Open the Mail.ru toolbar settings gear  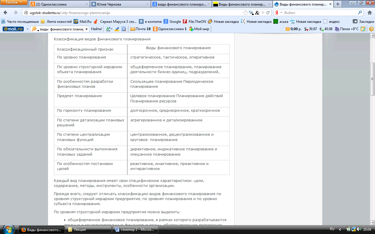(x=371, y=29)
